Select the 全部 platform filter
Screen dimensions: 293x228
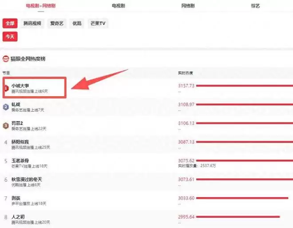(x=10, y=24)
